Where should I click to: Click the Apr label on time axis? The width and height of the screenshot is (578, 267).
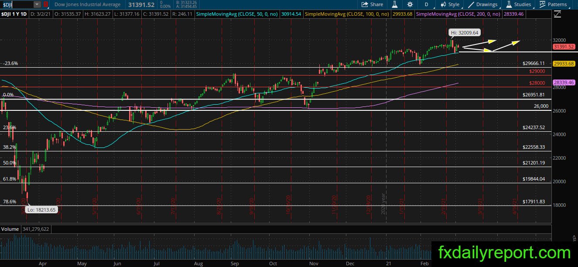click(x=42, y=264)
